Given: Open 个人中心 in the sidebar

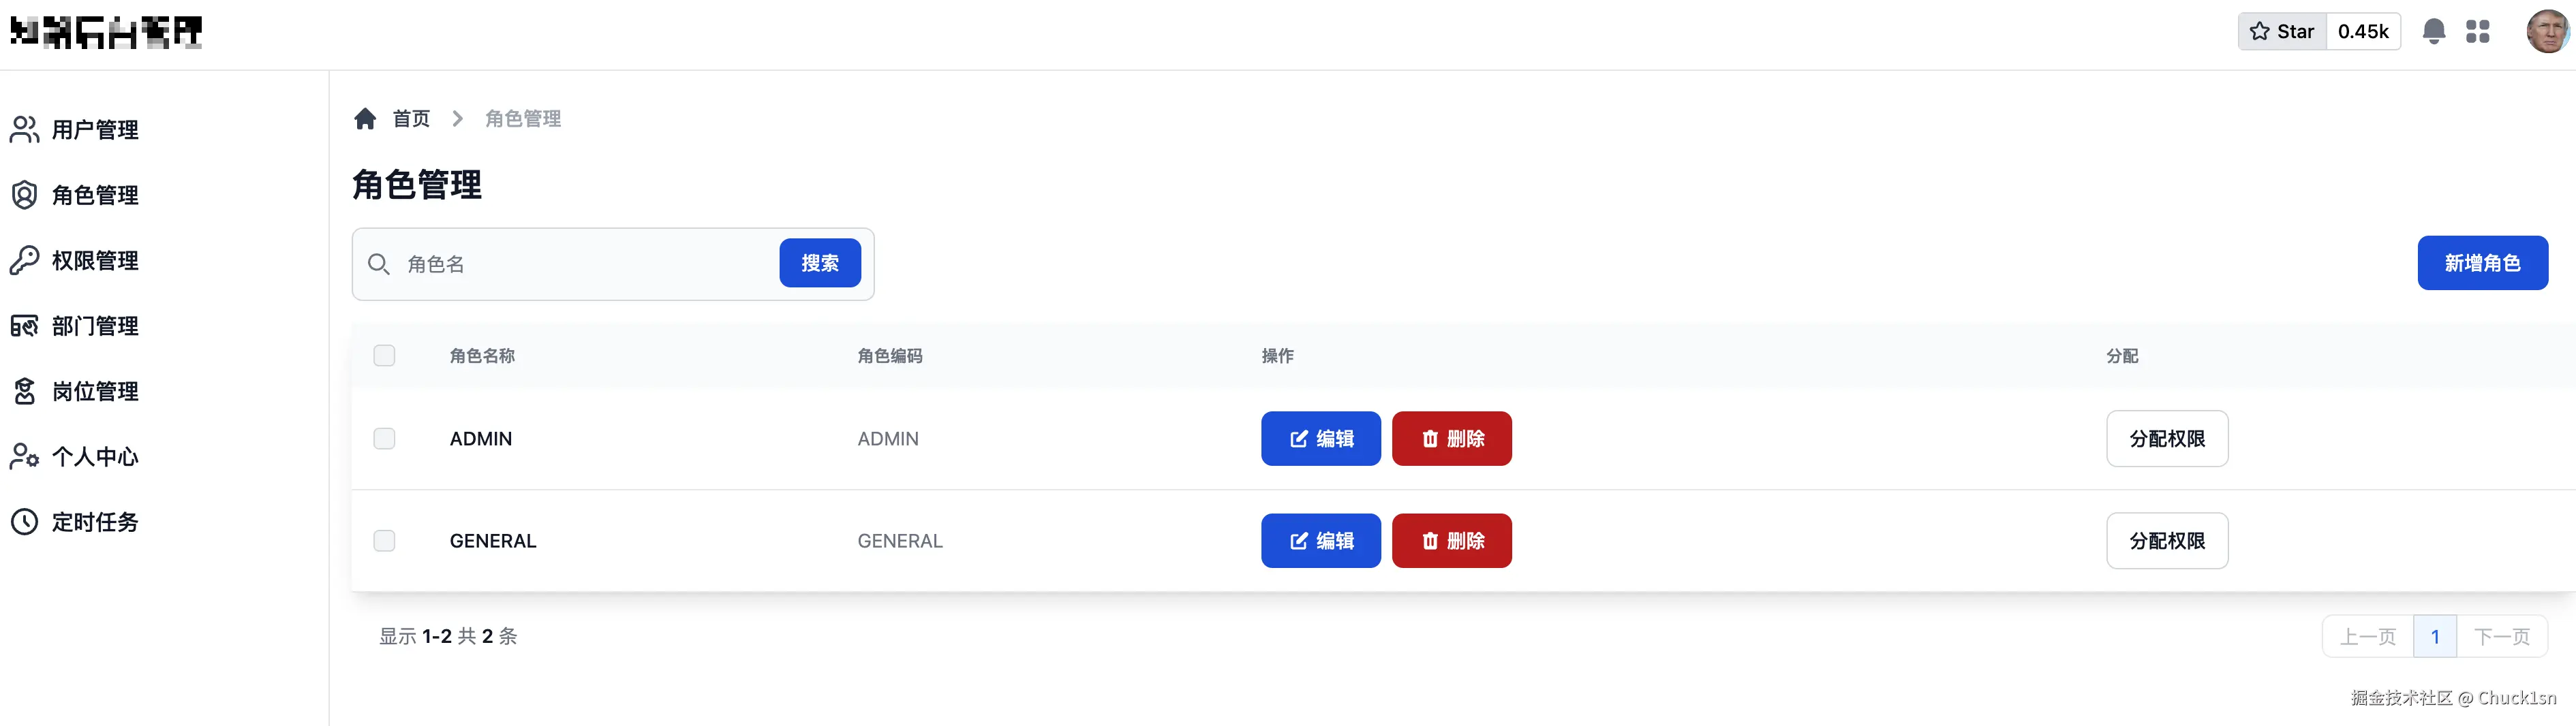Looking at the screenshot, I should coord(95,457).
